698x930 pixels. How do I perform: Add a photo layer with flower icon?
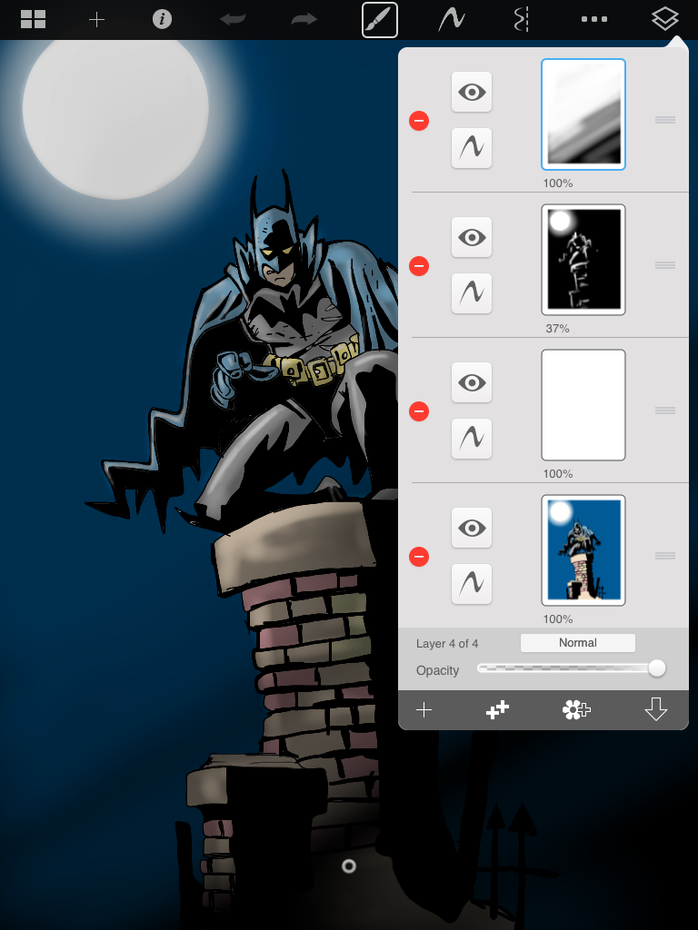point(576,710)
